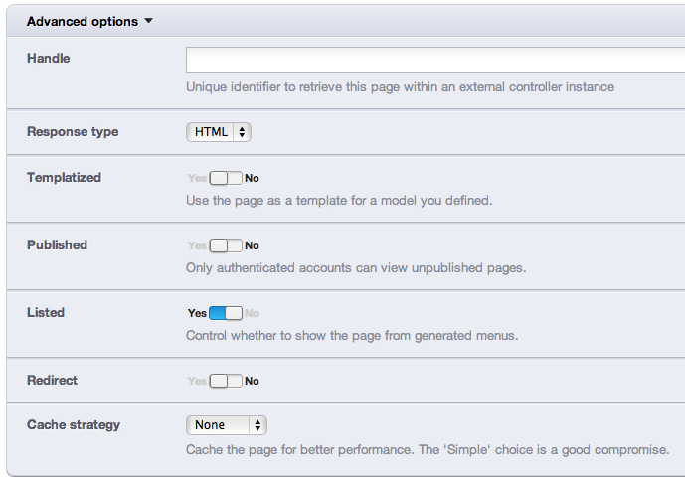Click the 'No' label beside Published
The height and width of the screenshot is (485, 685).
click(252, 245)
